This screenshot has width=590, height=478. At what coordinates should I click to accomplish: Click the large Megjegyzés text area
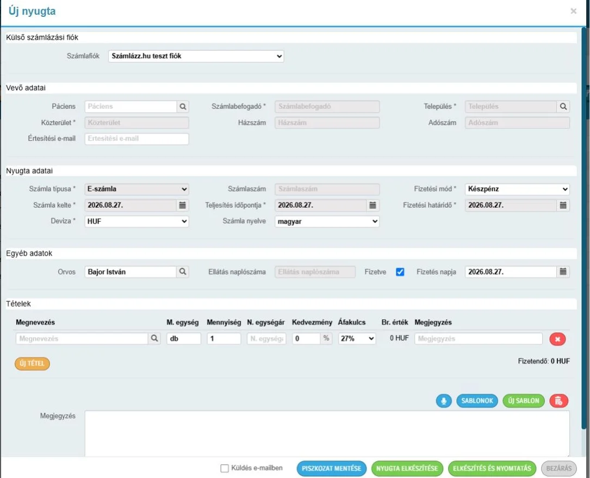327,433
